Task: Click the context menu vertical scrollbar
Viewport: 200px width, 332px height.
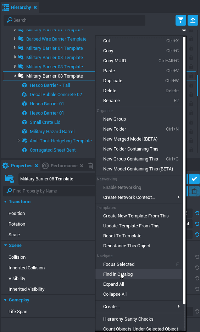Action: click(184, 170)
